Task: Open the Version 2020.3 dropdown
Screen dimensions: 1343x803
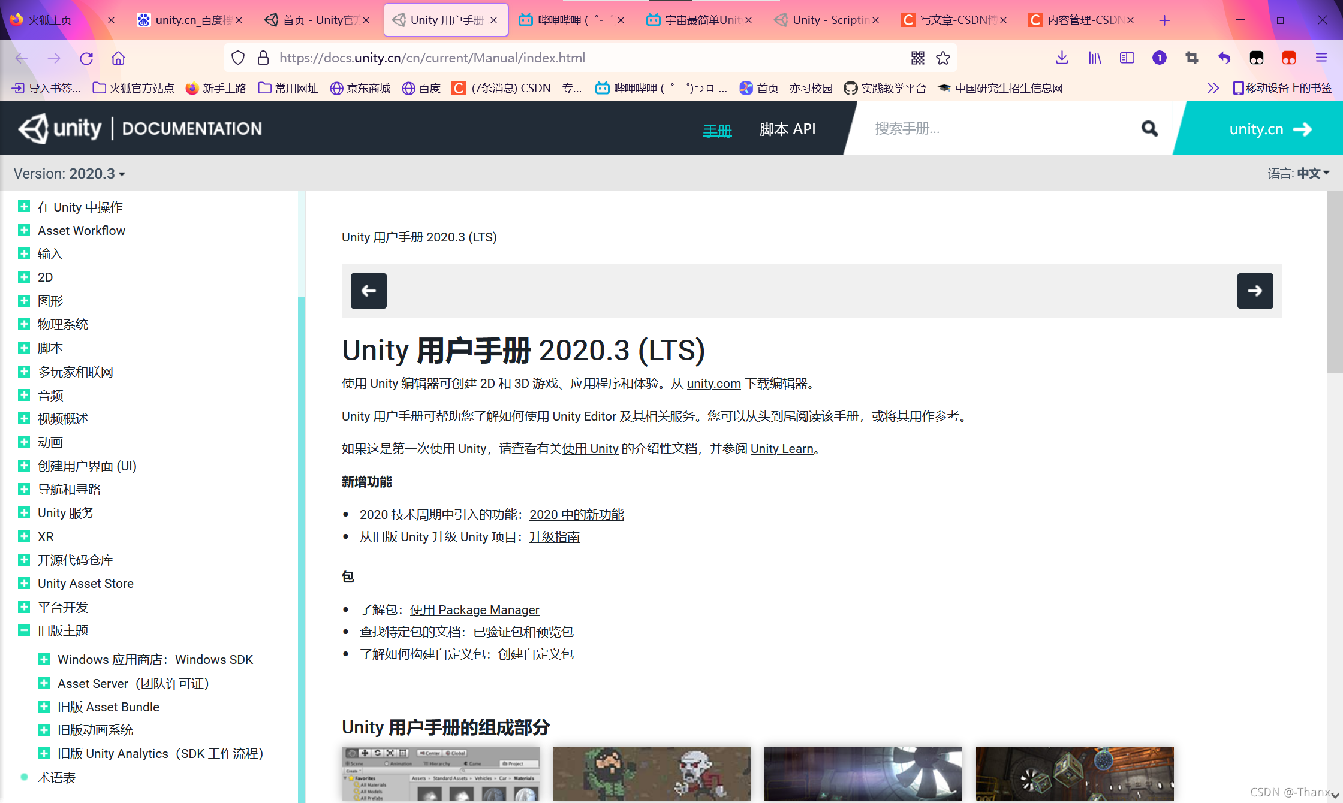Action: tap(70, 174)
